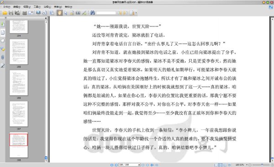Open the 帮助 (Help) menu

click(x=68, y=7)
